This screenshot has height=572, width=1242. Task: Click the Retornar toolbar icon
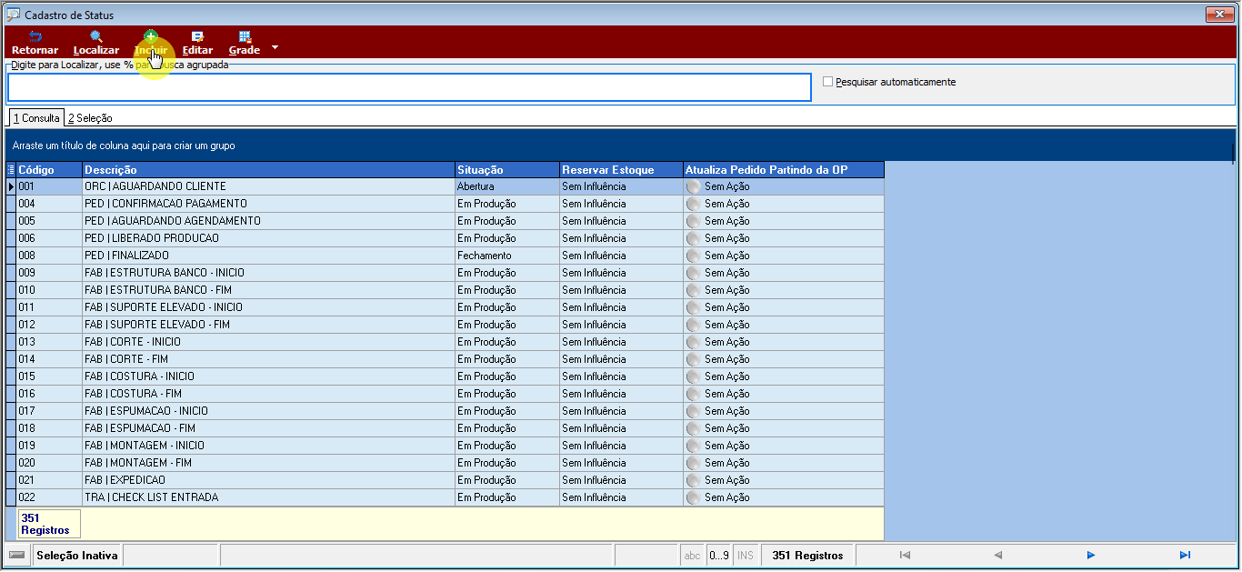pyautogui.click(x=35, y=43)
